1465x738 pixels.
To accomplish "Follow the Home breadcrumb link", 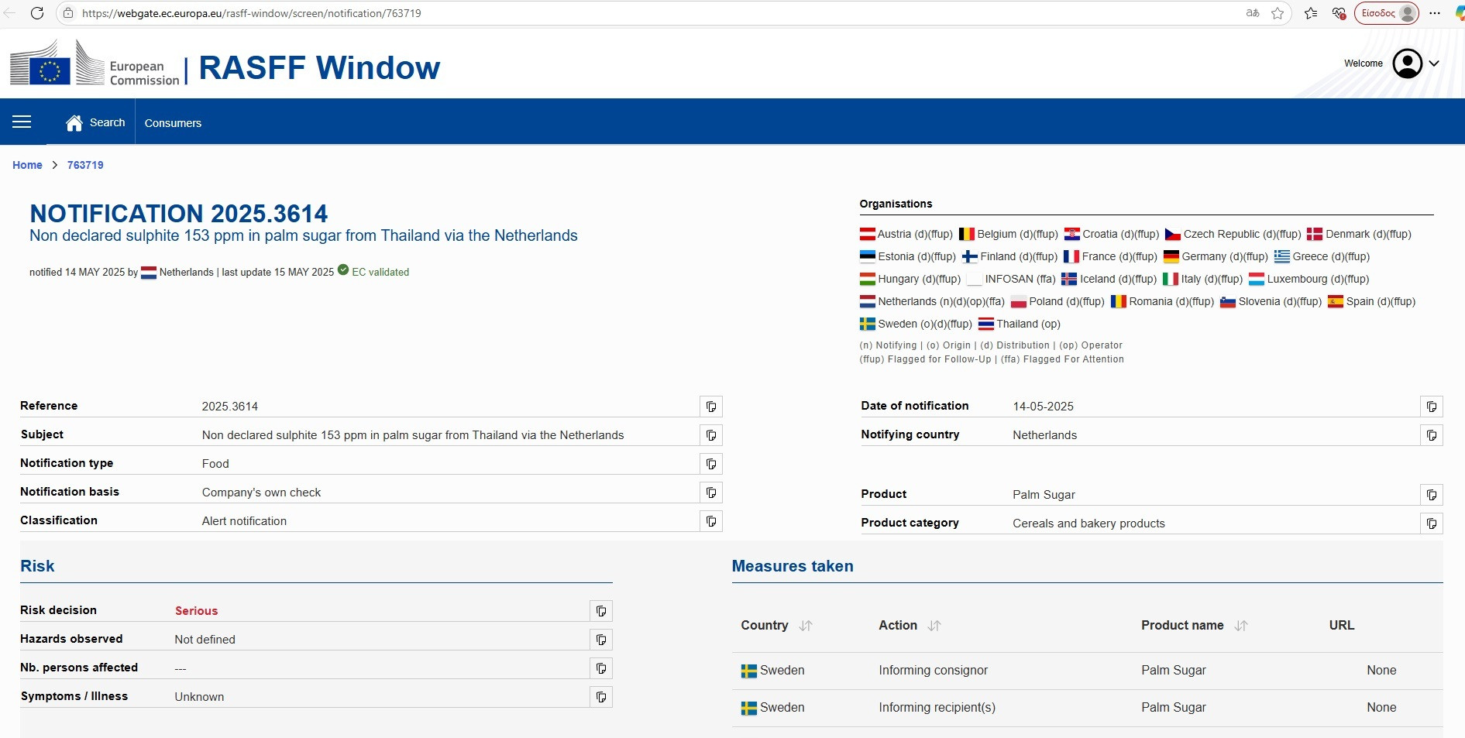I will [x=27, y=165].
